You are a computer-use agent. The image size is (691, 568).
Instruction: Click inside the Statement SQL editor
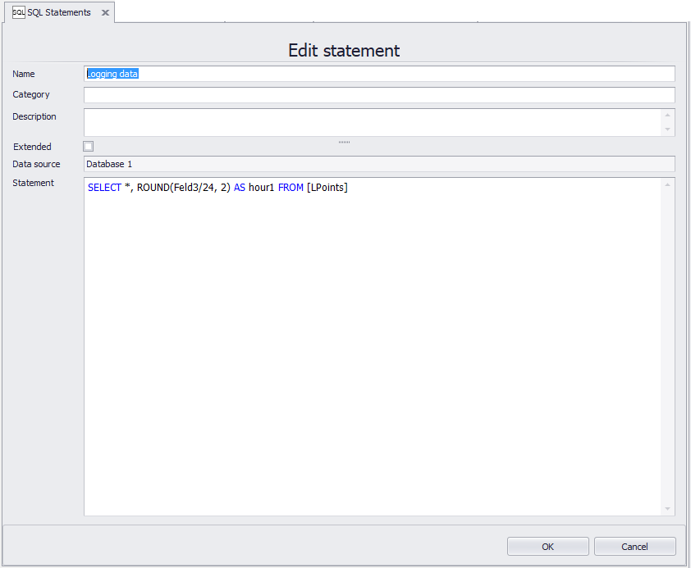click(373, 346)
